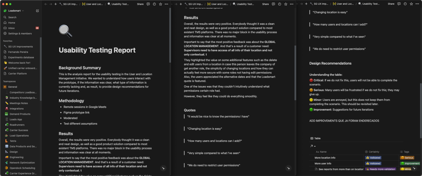422x176 pixels.
Task: Favorite the page with the left window's star
Action: pos(160,4)
